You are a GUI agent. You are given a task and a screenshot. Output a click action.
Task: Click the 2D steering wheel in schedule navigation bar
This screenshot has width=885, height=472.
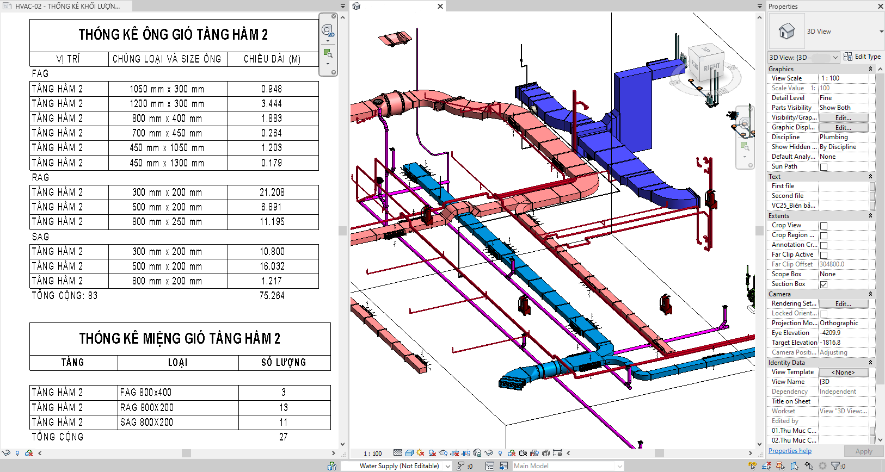coord(327,30)
